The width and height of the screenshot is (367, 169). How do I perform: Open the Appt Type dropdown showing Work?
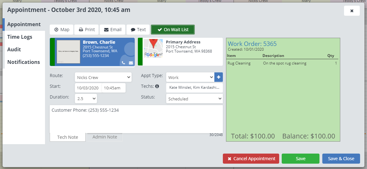click(x=190, y=77)
